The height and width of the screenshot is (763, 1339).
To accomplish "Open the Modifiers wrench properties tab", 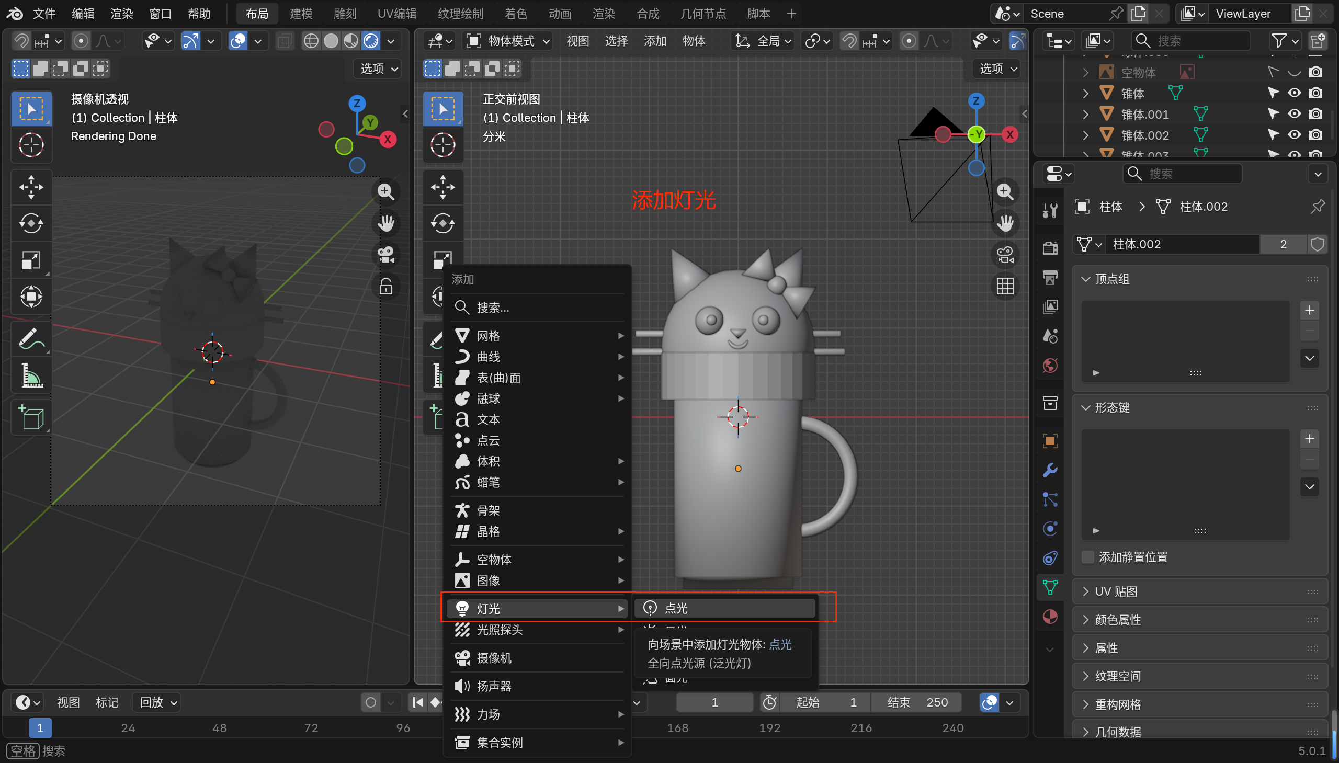I will tap(1050, 470).
